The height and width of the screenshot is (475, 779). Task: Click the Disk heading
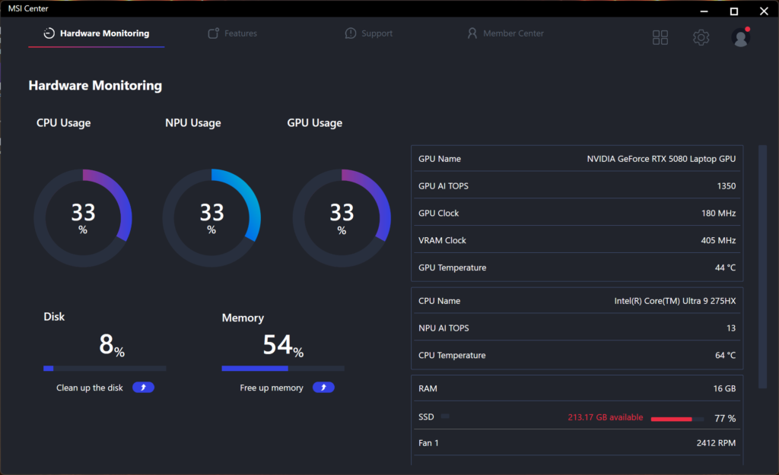click(x=54, y=317)
